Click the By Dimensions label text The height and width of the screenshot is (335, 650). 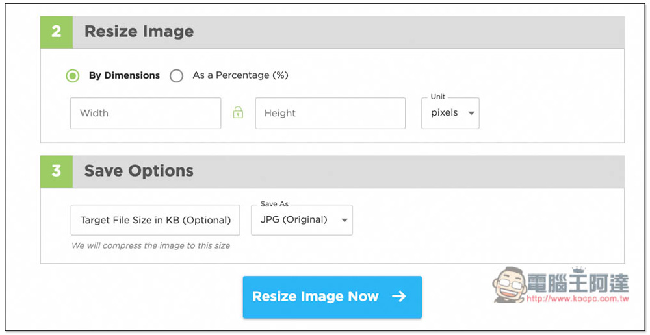point(124,75)
